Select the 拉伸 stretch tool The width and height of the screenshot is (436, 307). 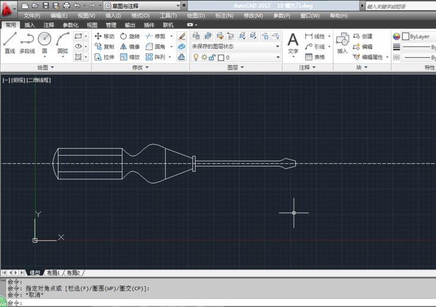[x=104, y=57]
